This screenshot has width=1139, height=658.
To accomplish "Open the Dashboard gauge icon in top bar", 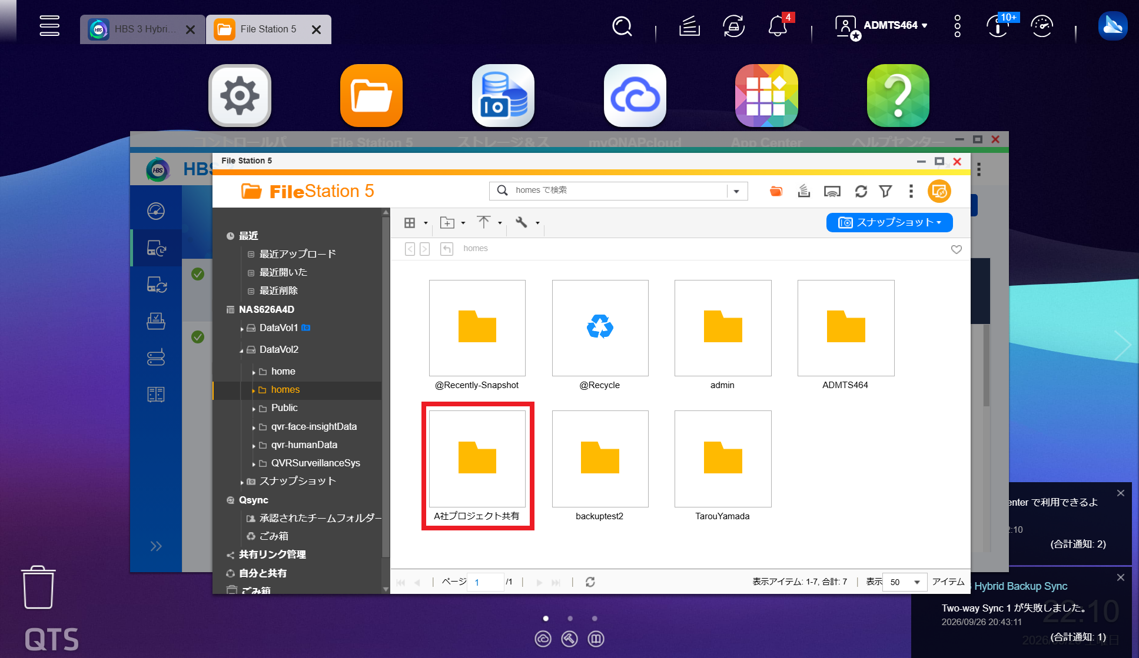I will click(x=1042, y=26).
